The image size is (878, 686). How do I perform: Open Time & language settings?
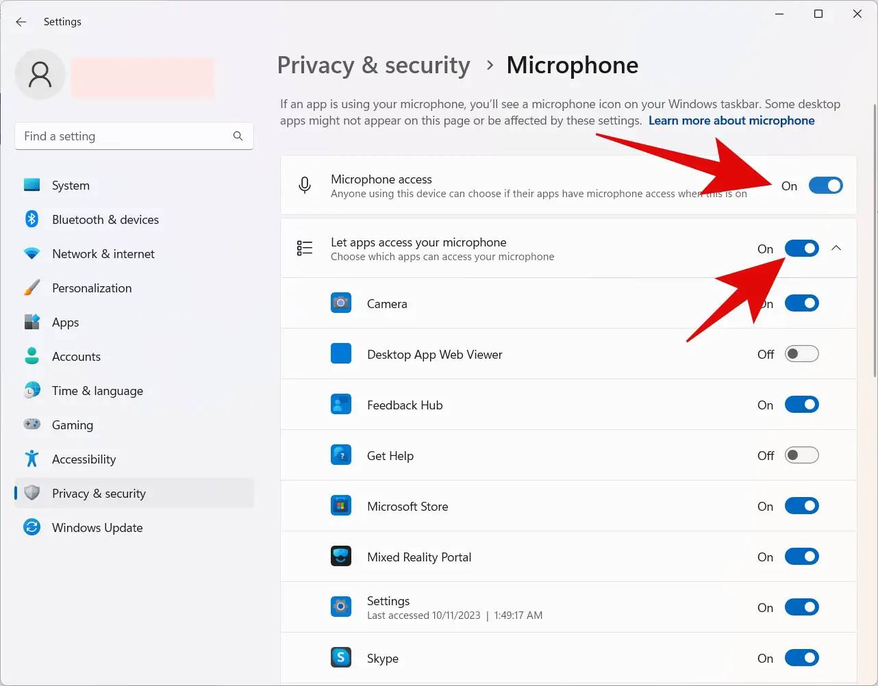134,391
